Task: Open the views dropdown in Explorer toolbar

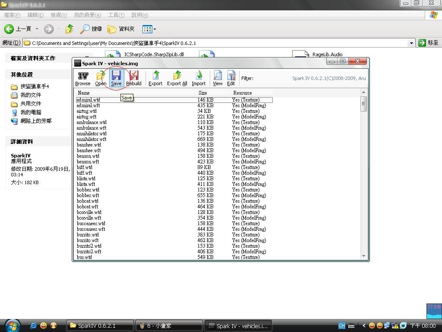Action: (x=155, y=29)
